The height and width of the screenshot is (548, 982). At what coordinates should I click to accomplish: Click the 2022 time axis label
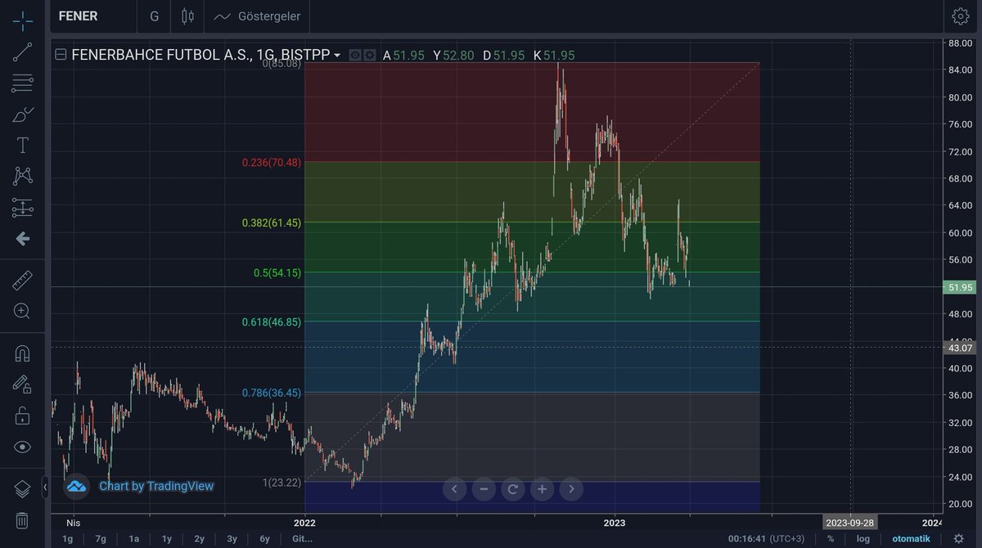point(304,523)
